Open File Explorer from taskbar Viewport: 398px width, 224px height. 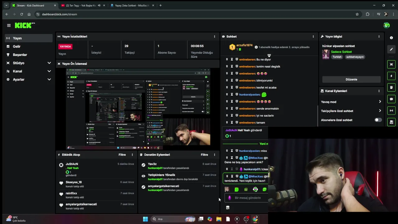[x=219, y=219]
